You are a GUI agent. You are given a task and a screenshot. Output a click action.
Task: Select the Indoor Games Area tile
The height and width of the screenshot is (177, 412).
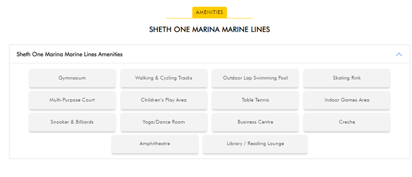pyautogui.click(x=347, y=100)
